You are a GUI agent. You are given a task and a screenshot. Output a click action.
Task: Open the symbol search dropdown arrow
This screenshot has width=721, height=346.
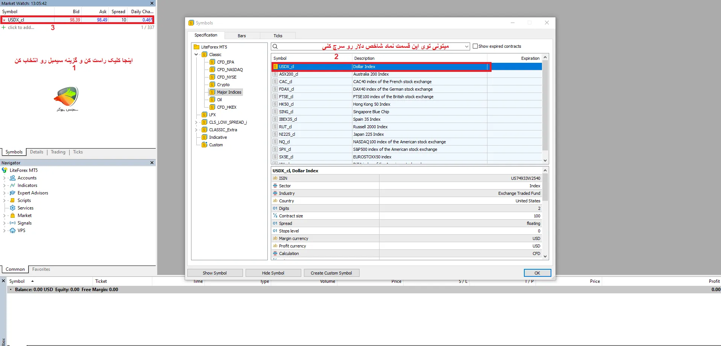point(466,46)
